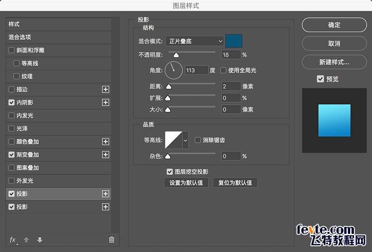
Task: Delete effect using the trash icon
Action: 112,239
